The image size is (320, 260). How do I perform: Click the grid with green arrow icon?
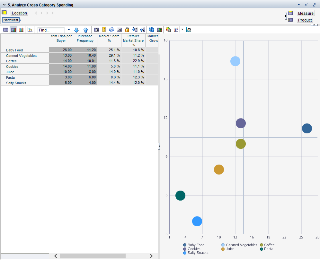tap(159, 30)
